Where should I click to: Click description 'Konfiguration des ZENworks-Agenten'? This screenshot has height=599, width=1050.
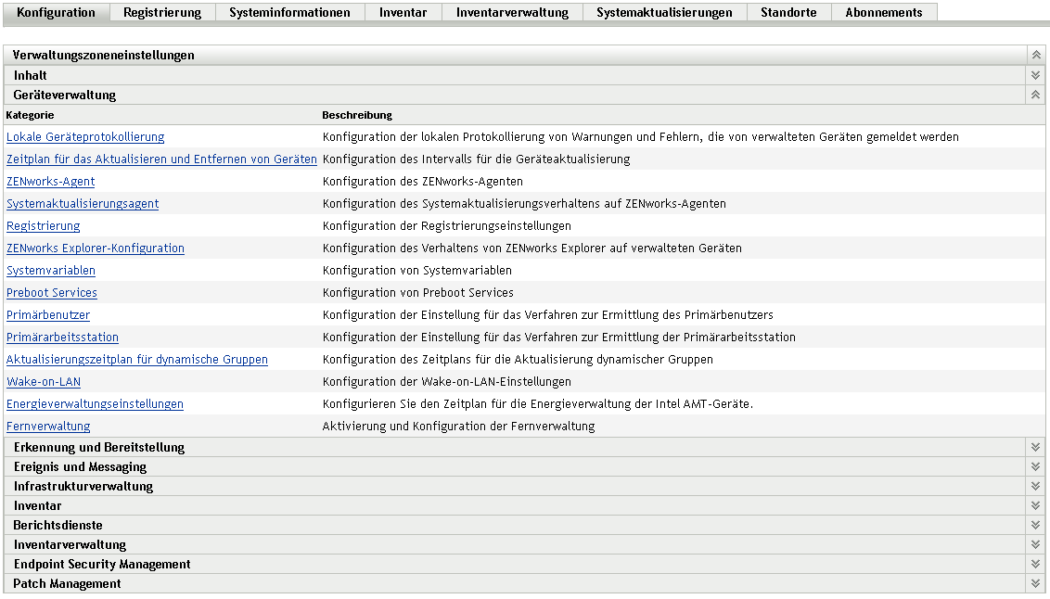pos(423,182)
